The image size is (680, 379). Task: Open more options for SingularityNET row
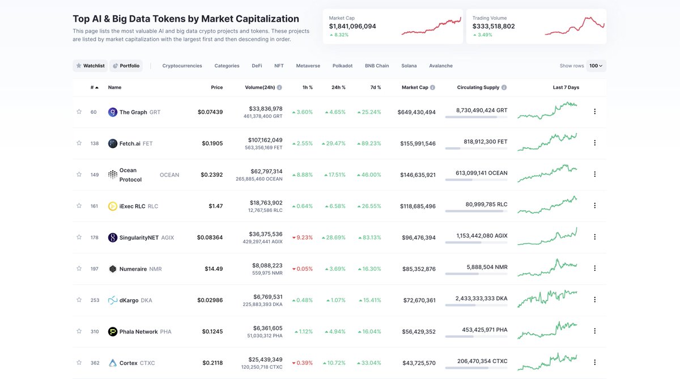coord(594,237)
